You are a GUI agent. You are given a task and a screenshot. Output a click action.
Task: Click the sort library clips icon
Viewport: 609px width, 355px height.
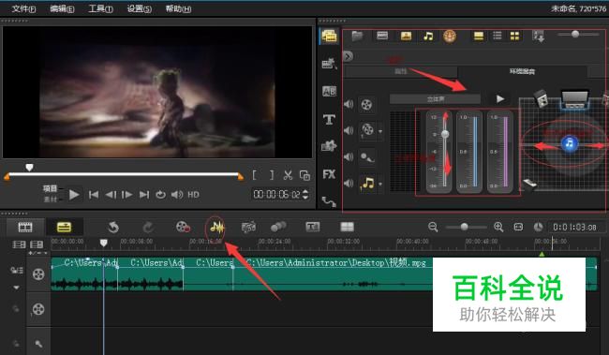coord(539,37)
